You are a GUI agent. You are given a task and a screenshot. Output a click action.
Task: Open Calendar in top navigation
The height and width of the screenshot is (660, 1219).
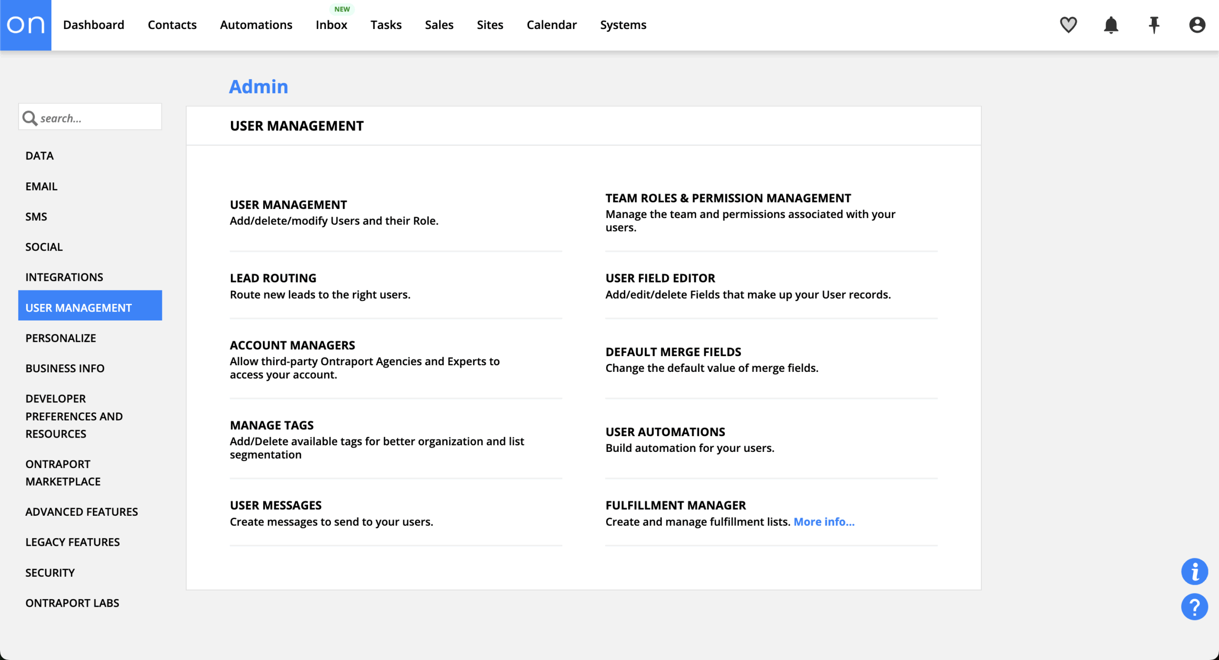point(551,25)
